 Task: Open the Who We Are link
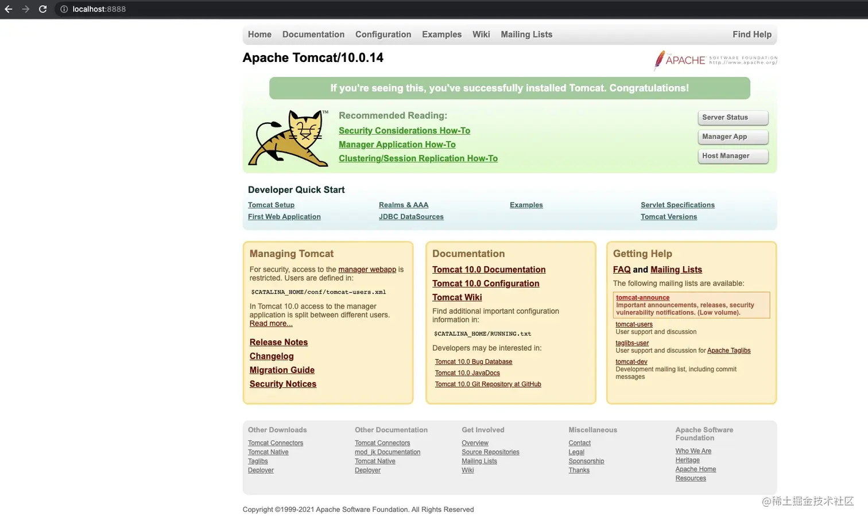(693, 451)
